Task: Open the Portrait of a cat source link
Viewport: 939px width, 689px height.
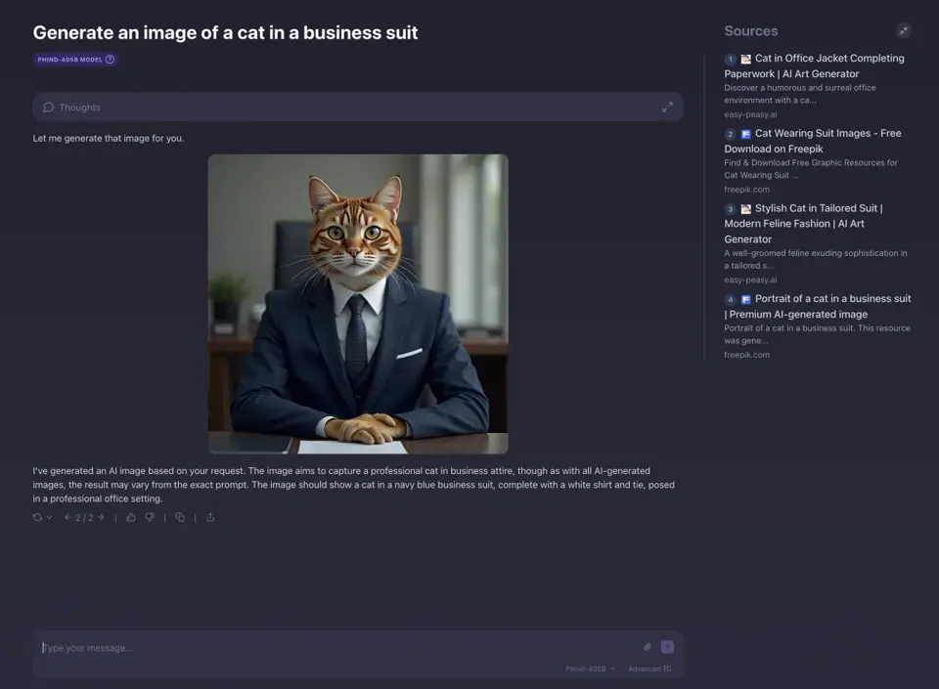Action: click(x=818, y=306)
